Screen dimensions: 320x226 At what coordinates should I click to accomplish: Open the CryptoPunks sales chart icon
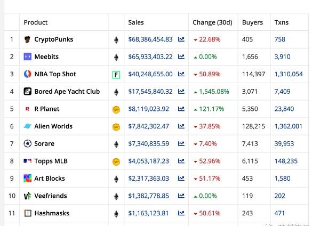click(x=181, y=39)
